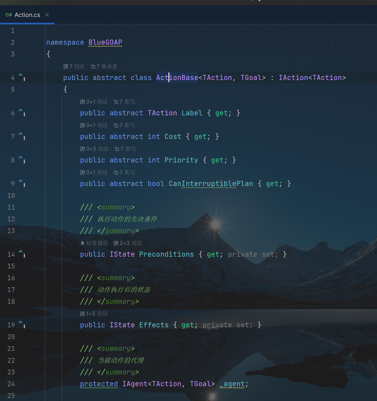Close the Action.cs editor tab
This screenshot has width=377, height=401.
coord(47,15)
